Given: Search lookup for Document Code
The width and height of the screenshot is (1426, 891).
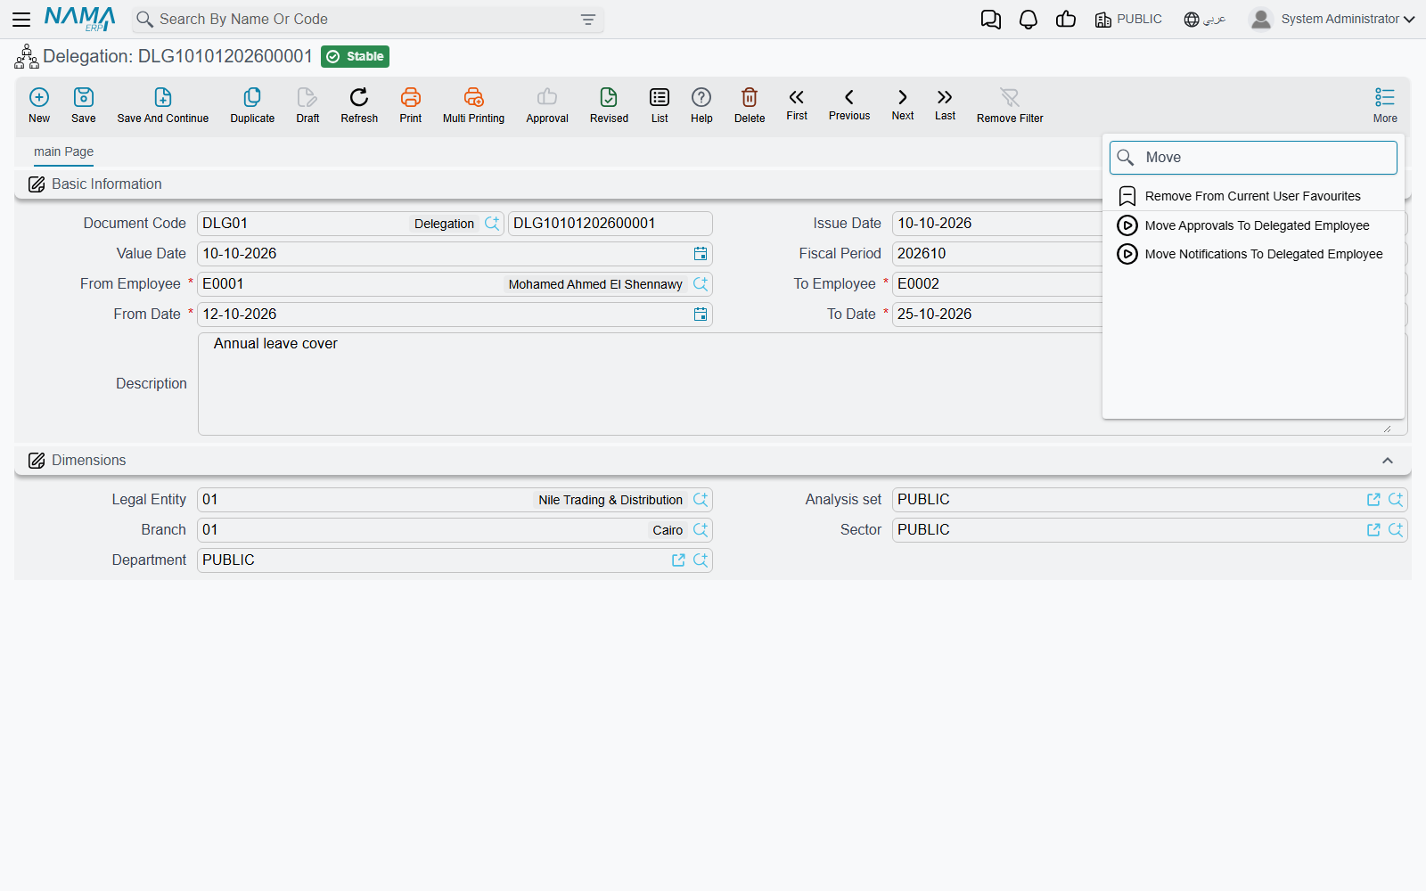Looking at the screenshot, I should tap(492, 224).
